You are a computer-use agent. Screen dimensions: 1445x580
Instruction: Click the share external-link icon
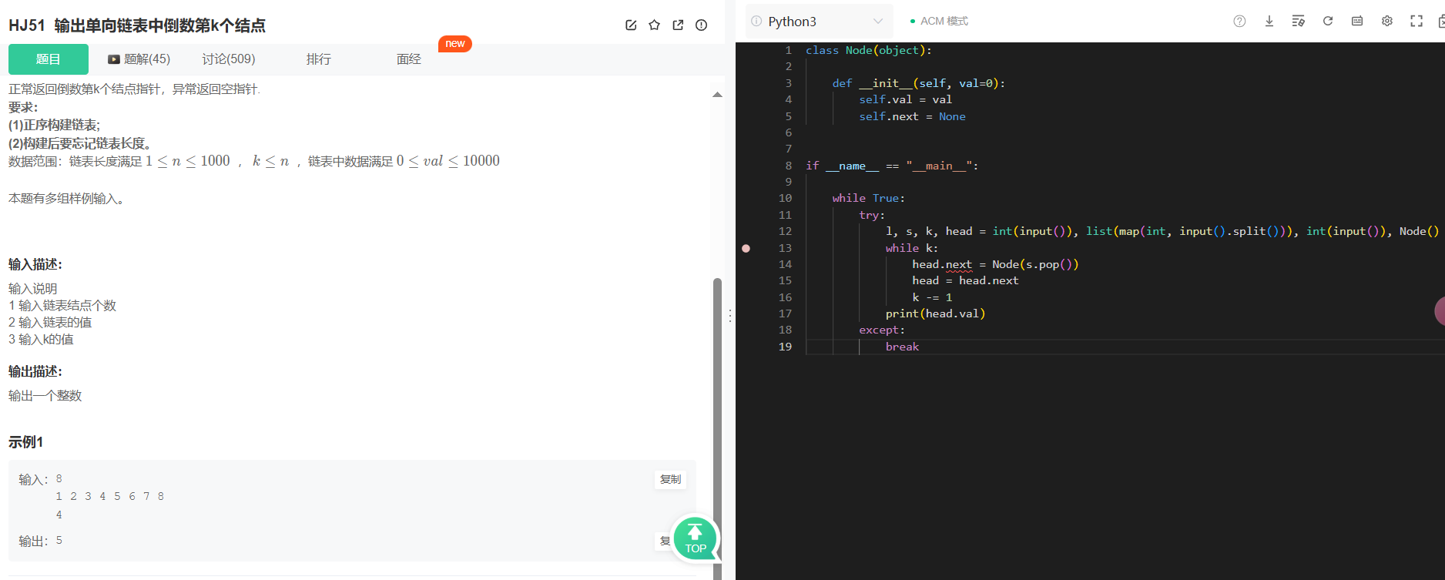(x=678, y=25)
